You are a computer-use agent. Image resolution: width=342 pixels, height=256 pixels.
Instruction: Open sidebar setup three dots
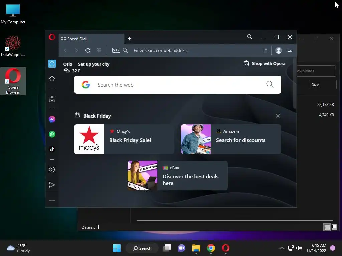click(52, 201)
